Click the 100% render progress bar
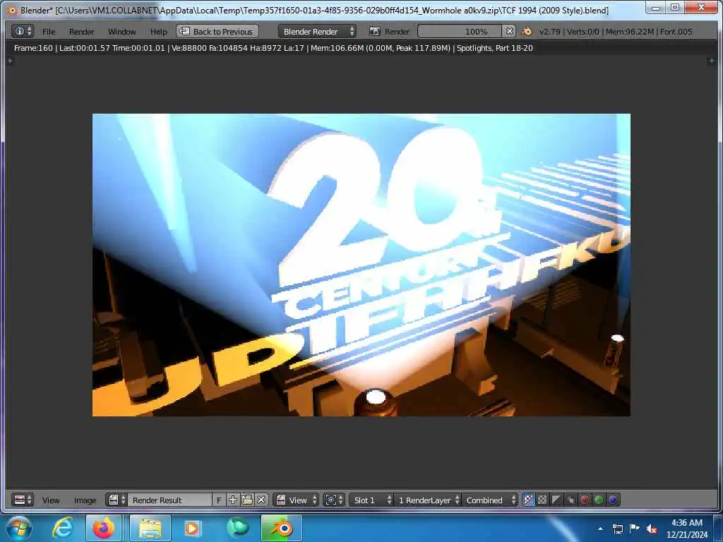The width and height of the screenshot is (723, 542). click(459, 31)
